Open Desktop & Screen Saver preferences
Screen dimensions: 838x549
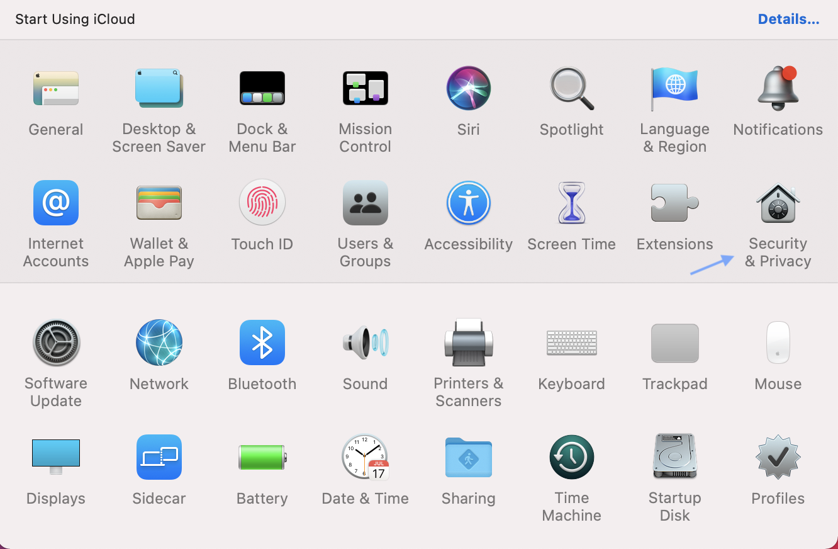pyautogui.click(x=159, y=88)
